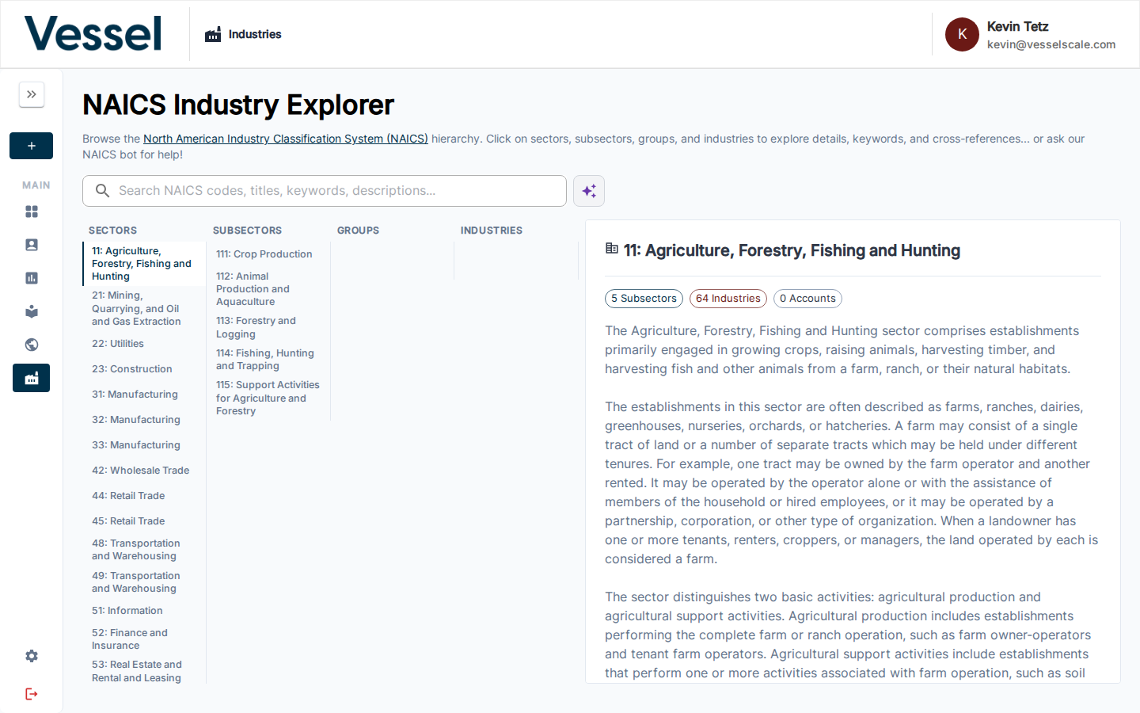The width and height of the screenshot is (1140, 713).
Task: Open the Kevin Tetz user profile menu
Action: pos(1031,35)
